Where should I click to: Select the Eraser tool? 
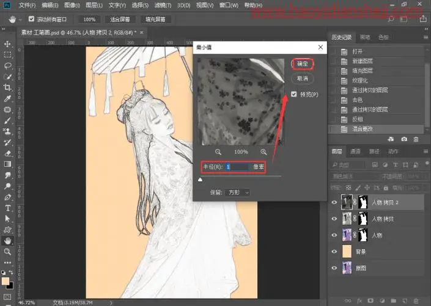click(x=7, y=153)
